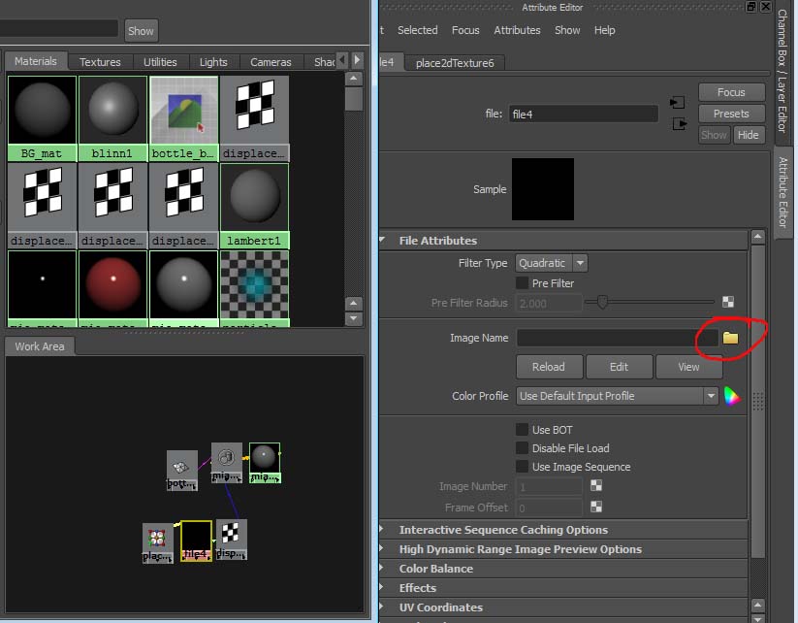This screenshot has width=798, height=623.
Task: Open the Color Profile dropdown
Action: click(x=618, y=396)
